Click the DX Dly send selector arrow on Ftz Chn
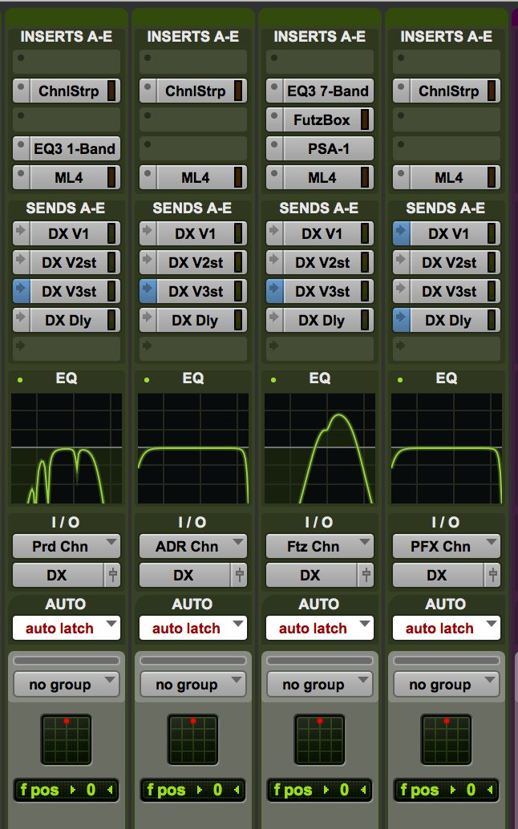This screenshot has width=518, height=829. 275,320
